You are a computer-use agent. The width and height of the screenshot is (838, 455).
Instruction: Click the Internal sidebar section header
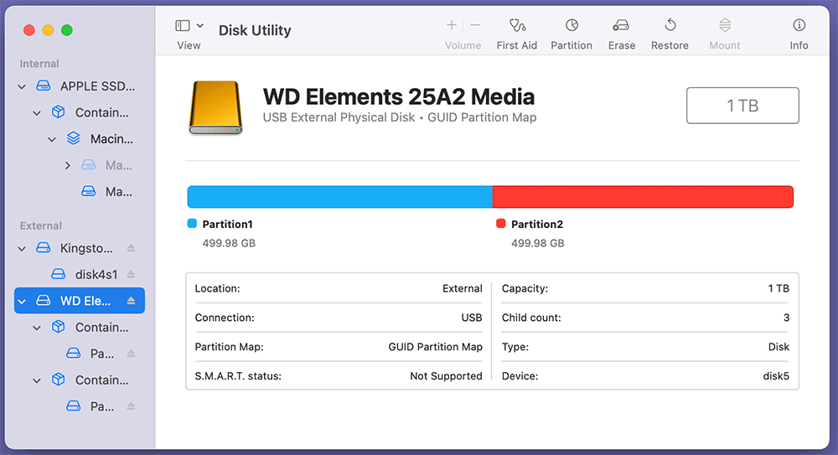(39, 64)
